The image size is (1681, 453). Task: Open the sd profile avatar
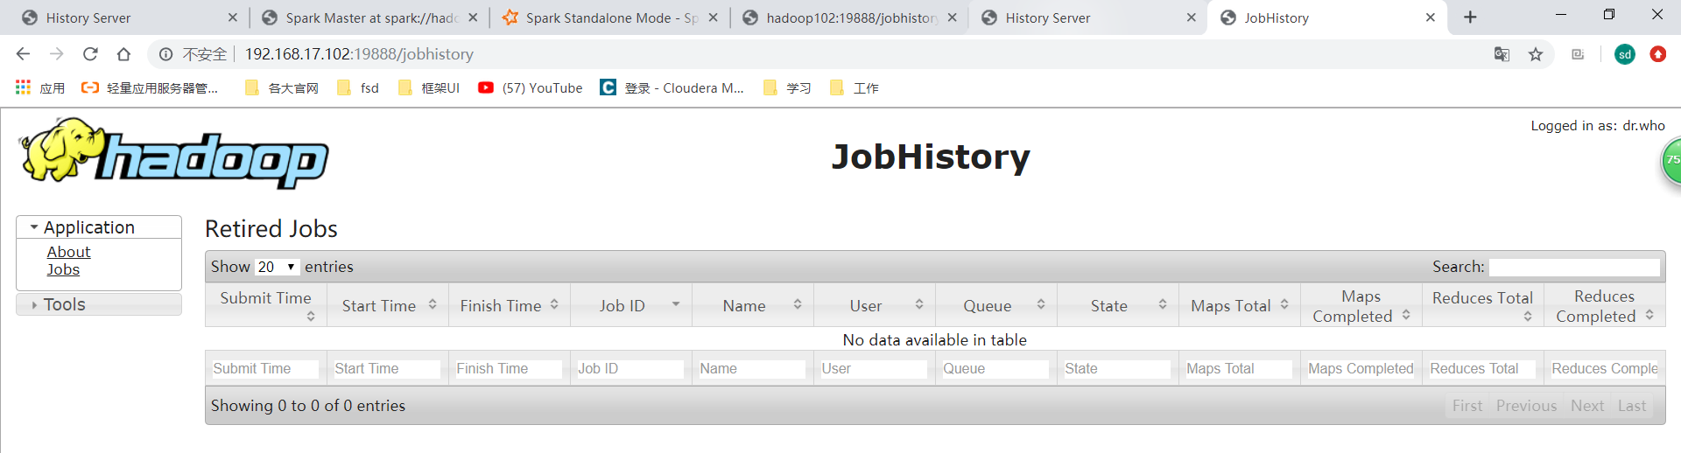tap(1625, 54)
